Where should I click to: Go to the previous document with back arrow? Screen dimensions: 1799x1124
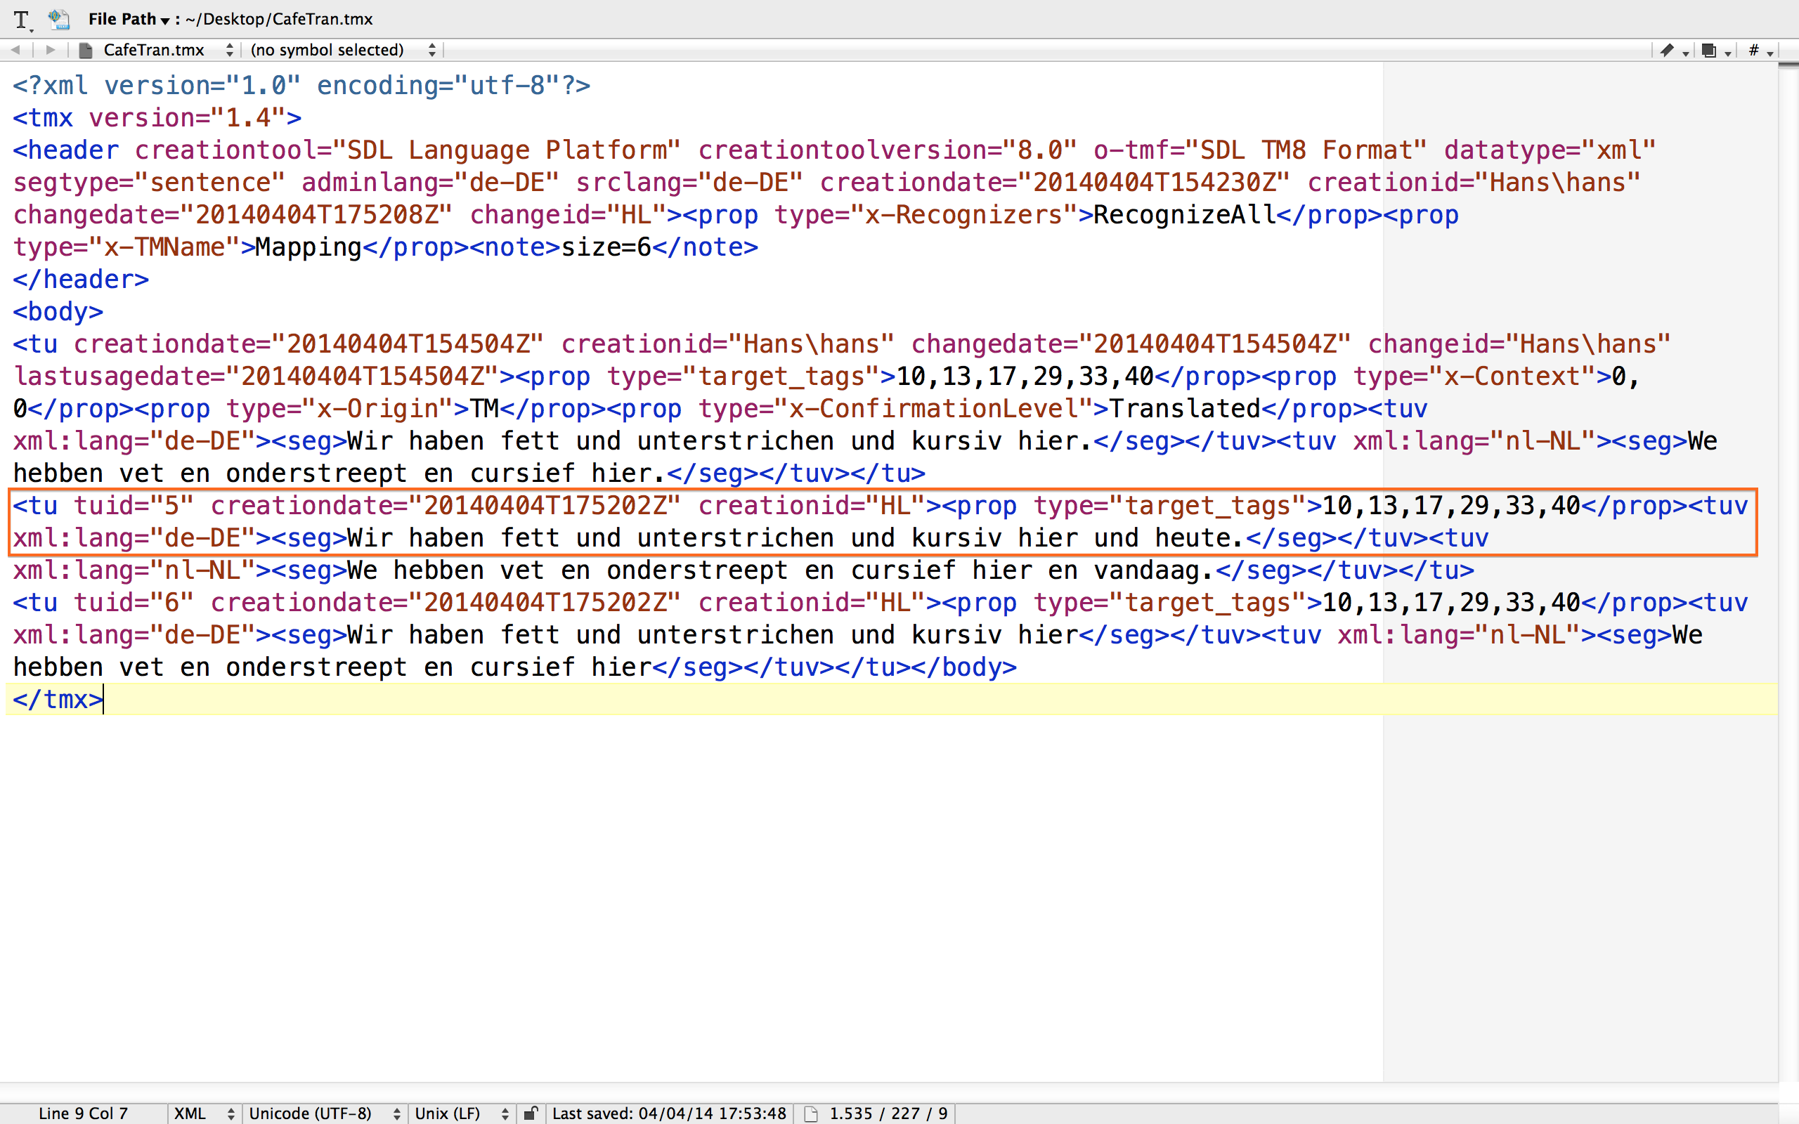coord(15,50)
